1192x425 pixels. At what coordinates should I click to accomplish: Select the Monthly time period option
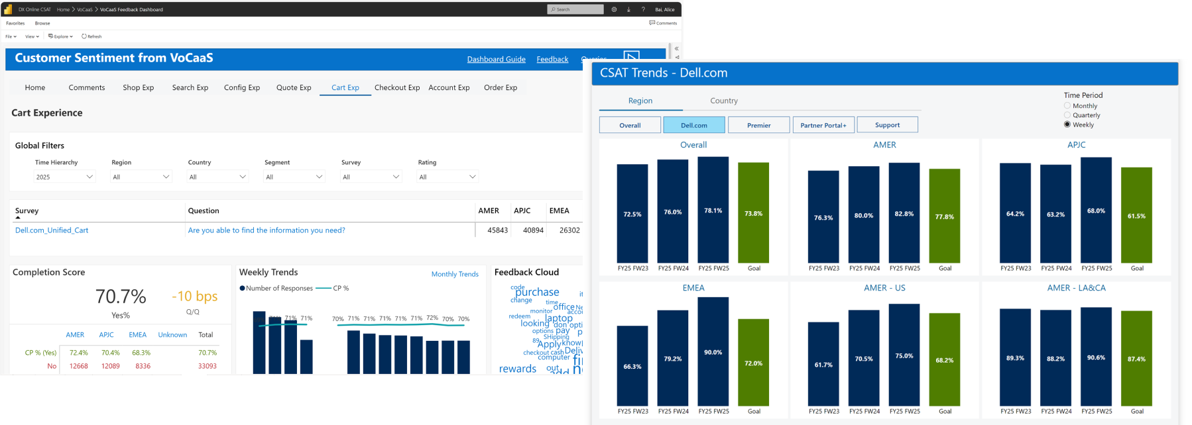(x=1067, y=106)
